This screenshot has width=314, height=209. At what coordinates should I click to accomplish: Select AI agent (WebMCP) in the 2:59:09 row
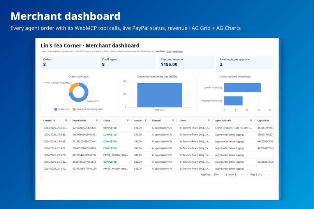click(x=162, y=148)
